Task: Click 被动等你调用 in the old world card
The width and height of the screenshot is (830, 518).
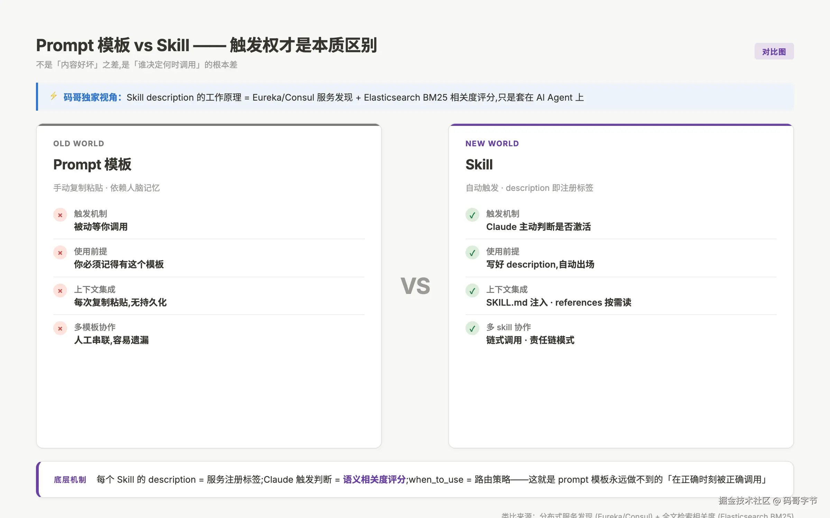Action: coord(101,227)
